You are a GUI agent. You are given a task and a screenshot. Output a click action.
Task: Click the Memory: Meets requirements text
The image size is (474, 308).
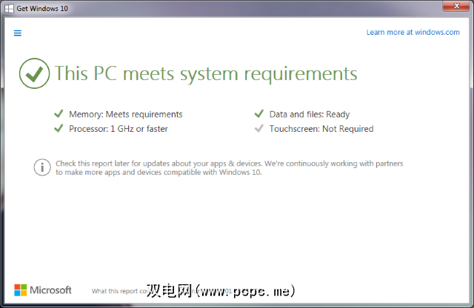126,114
